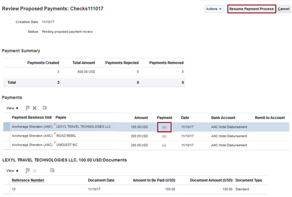Click status Pending proposed payment review
Screen dimensions: 292x197
pyautogui.click(x=67, y=32)
